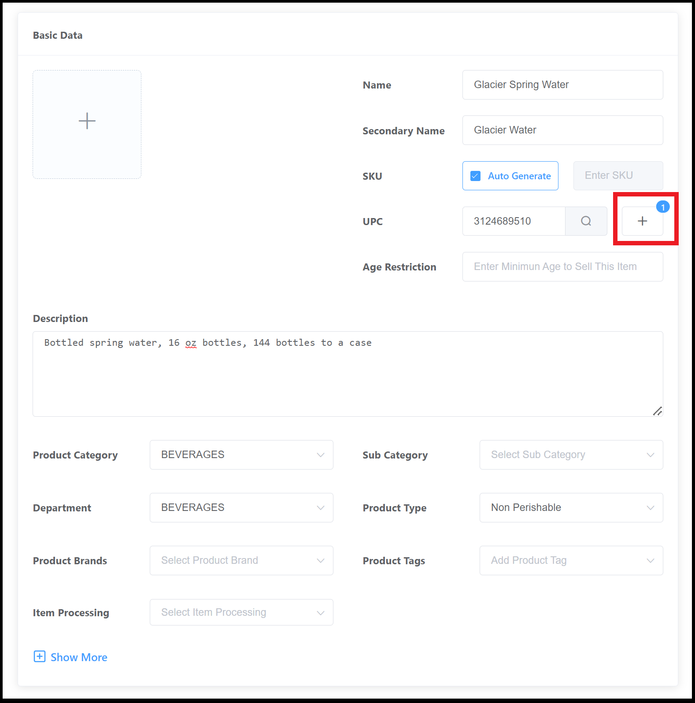This screenshot has width=695, height=703.
Task: Open the Department dropdown
Action: click(x=241, y=507)
